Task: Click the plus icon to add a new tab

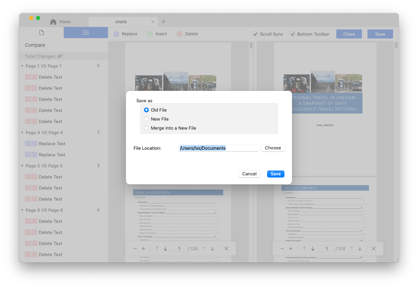Action: tap(164, 22)
